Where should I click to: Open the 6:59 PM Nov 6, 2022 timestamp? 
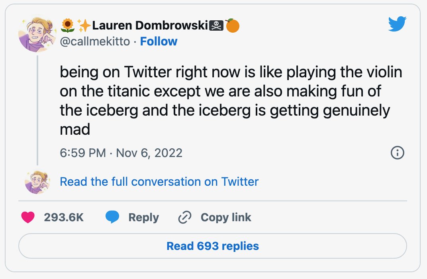coord(121,153)
